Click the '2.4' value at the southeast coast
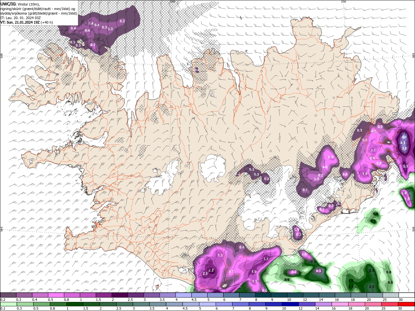Screen dimensions: 415x311 [x=313, y=262]
